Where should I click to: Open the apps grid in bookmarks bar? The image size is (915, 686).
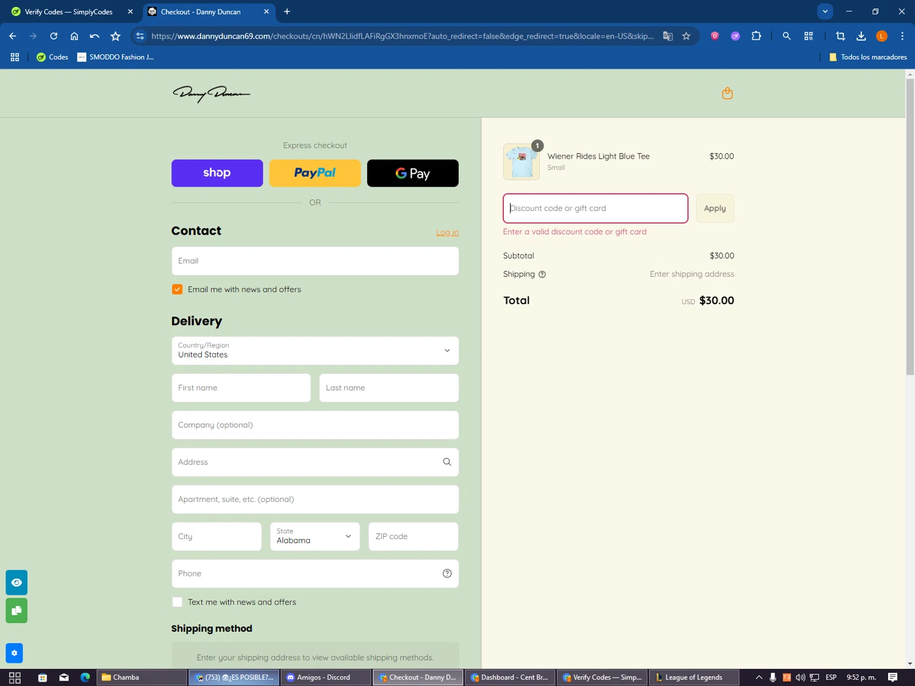point(15,57)
